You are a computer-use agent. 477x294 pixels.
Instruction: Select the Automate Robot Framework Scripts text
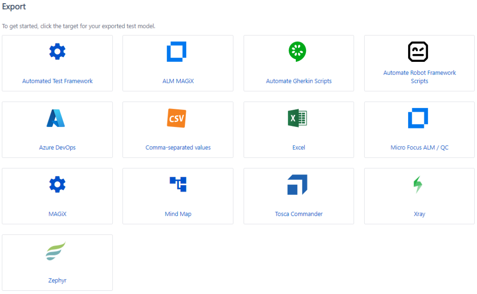click(x=420, y=77)
